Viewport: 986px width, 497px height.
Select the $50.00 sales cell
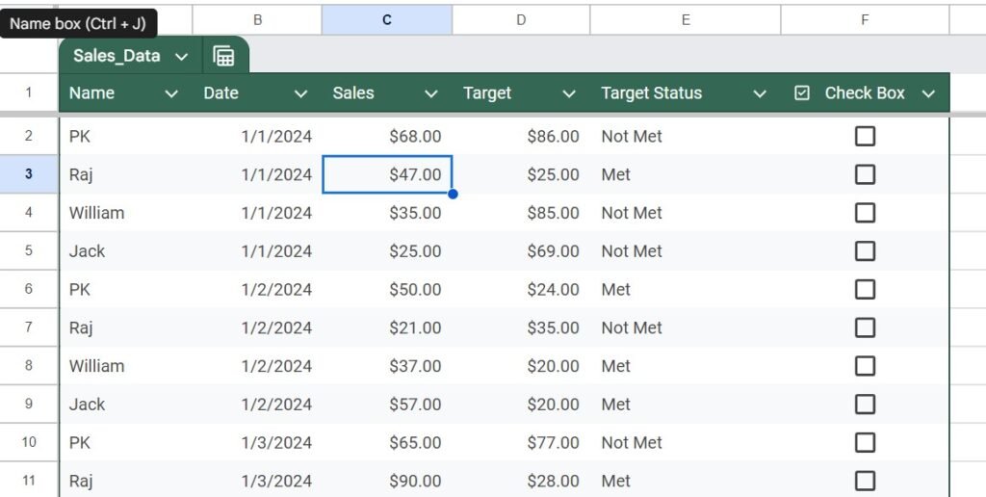pos(387,289)
